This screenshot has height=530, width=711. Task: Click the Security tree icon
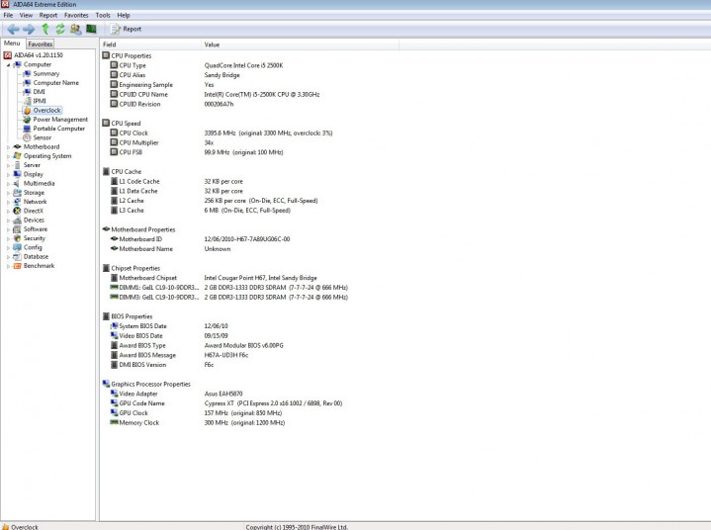(17, 238)
